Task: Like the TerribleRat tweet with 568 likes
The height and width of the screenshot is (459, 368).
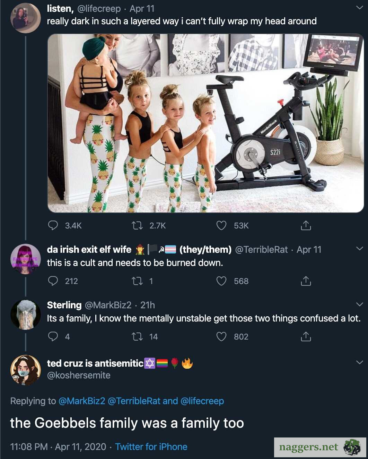Action: [x=221, y=281]
